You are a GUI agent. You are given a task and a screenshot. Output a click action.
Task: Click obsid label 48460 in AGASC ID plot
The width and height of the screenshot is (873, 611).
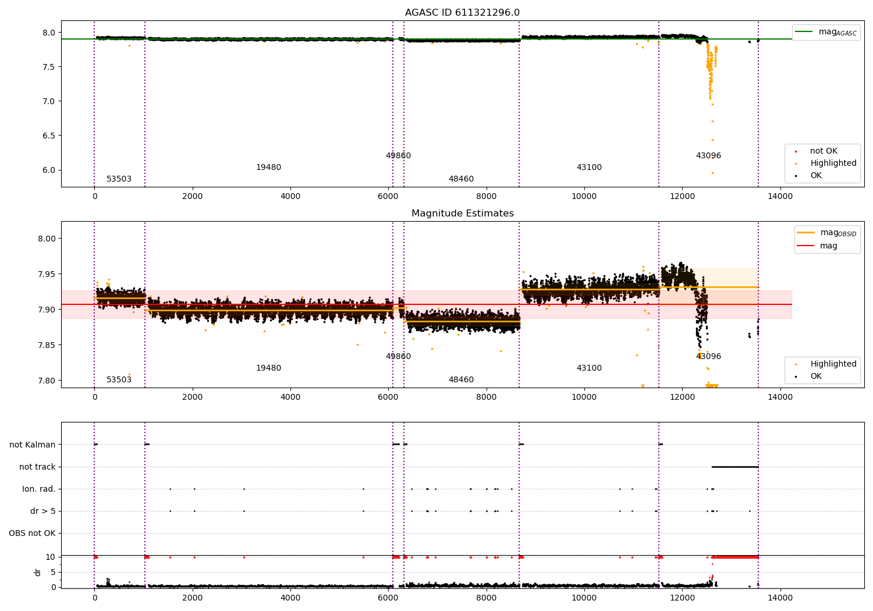point(461,179)
